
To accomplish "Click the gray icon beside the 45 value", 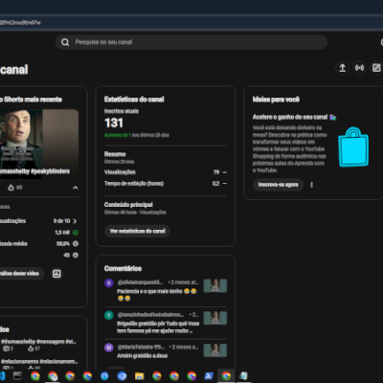I will coord(76,255).
